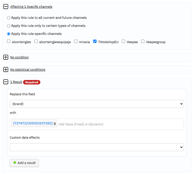The height and width of the screenshot is (174, 195).
Task: Collapse the Affecting 1 Specific channels section icon
Action: (6, 7)
